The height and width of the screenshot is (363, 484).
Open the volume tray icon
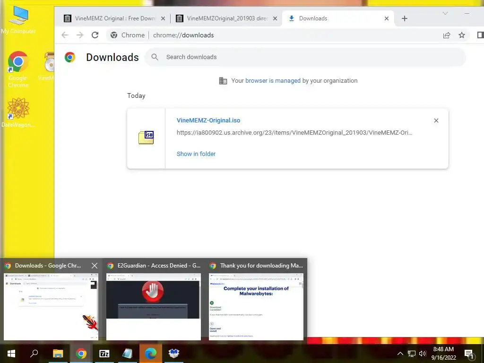[423, 354]
